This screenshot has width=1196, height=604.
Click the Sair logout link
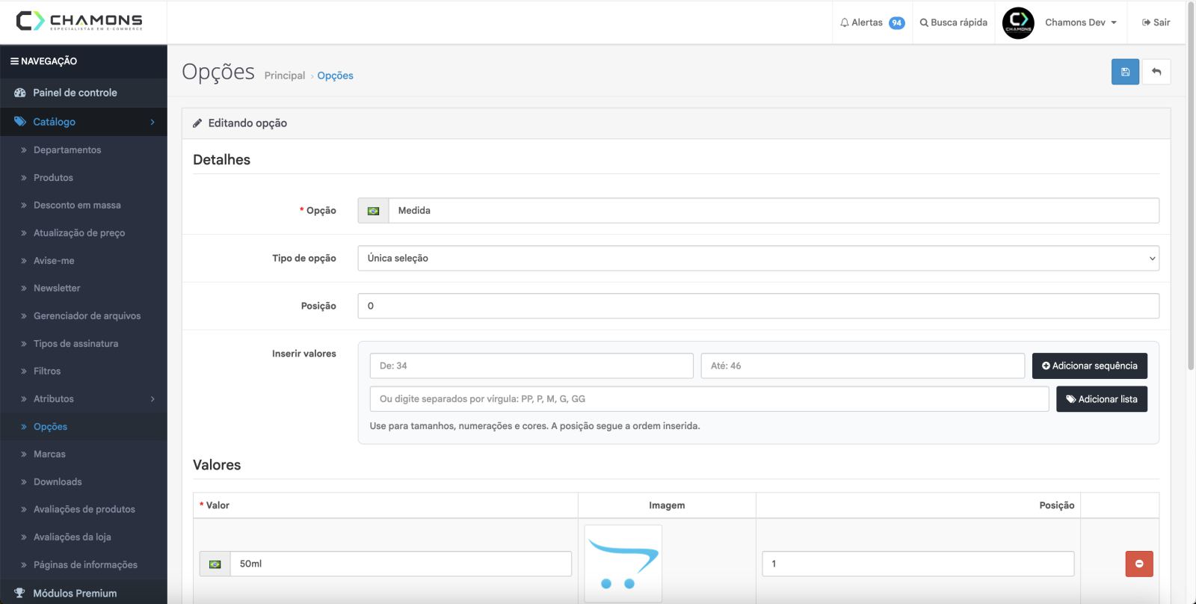[x=1156, y=22]
